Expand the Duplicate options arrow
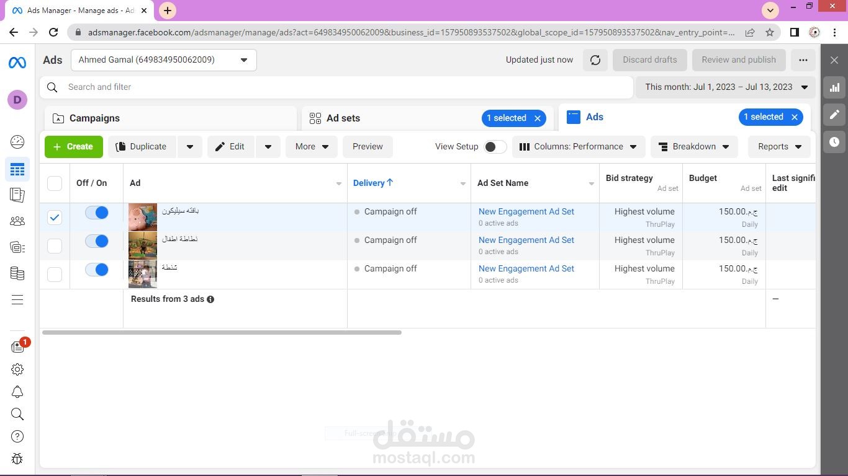Screen dimensions: 848x476 (x=190, y=147)
